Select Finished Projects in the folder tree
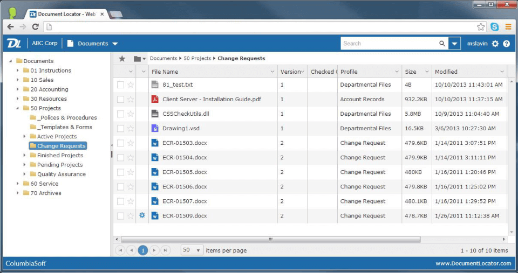Viewport: 518px width, 273px height. click(60, 155)
